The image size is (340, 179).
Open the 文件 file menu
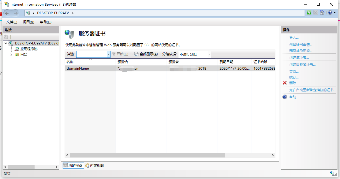pyautogui.click(x=12, y=22)
